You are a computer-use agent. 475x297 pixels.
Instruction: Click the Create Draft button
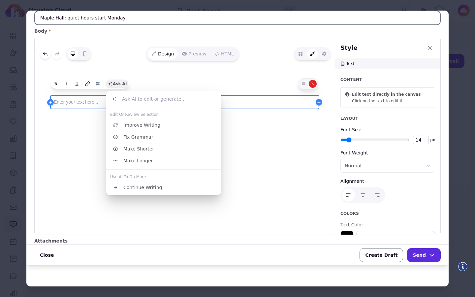click(x=381, y=255)
